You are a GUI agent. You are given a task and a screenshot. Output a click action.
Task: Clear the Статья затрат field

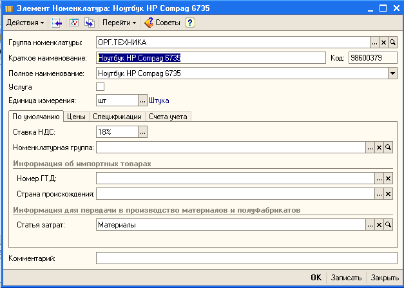pyautogui.click(x=379, y=225)
